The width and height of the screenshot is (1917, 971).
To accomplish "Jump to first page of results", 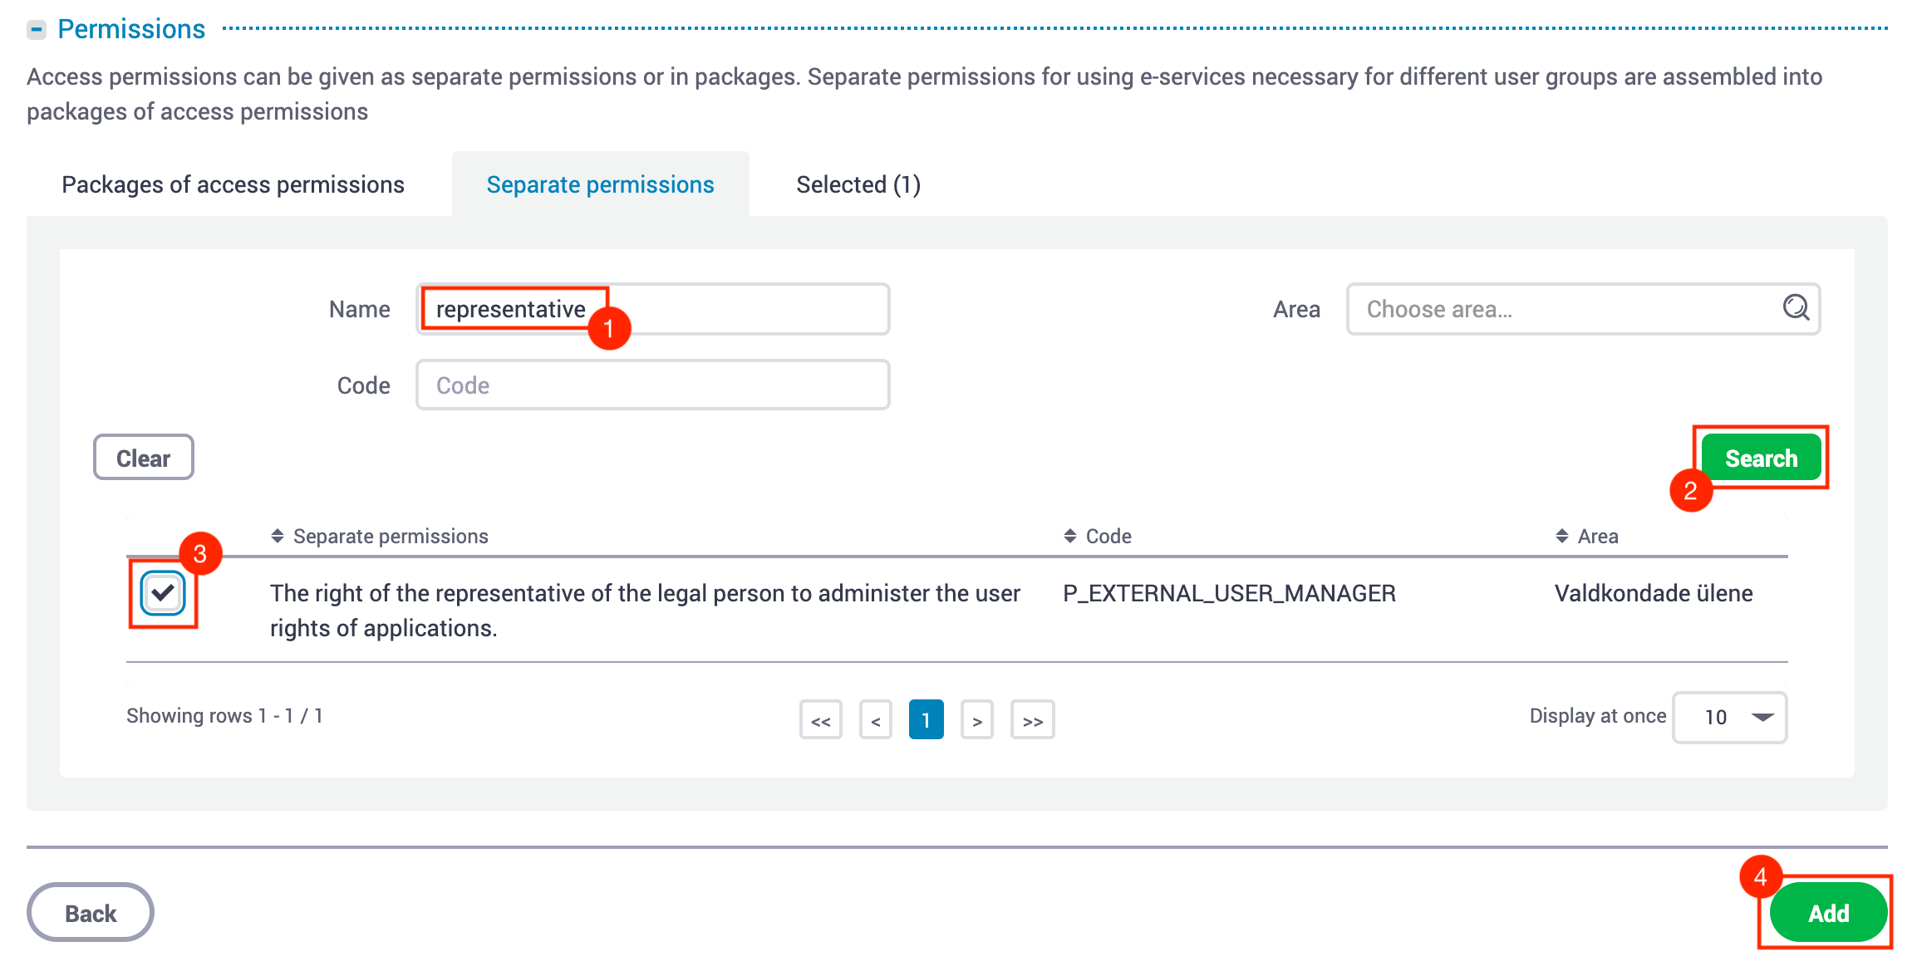I will tap(820, 719).
